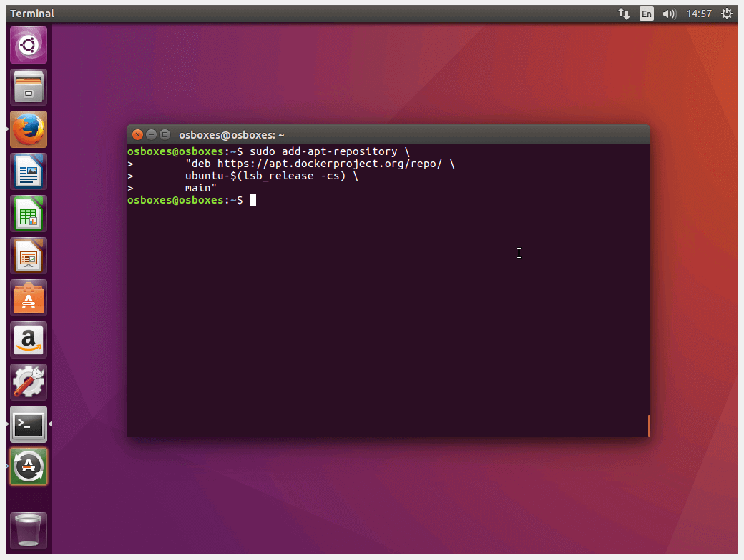Launch Firefox web browser

click(x=29, y=129)
